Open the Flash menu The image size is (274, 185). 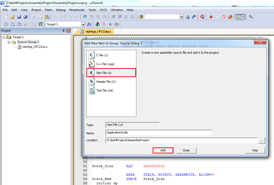[48, 10]
